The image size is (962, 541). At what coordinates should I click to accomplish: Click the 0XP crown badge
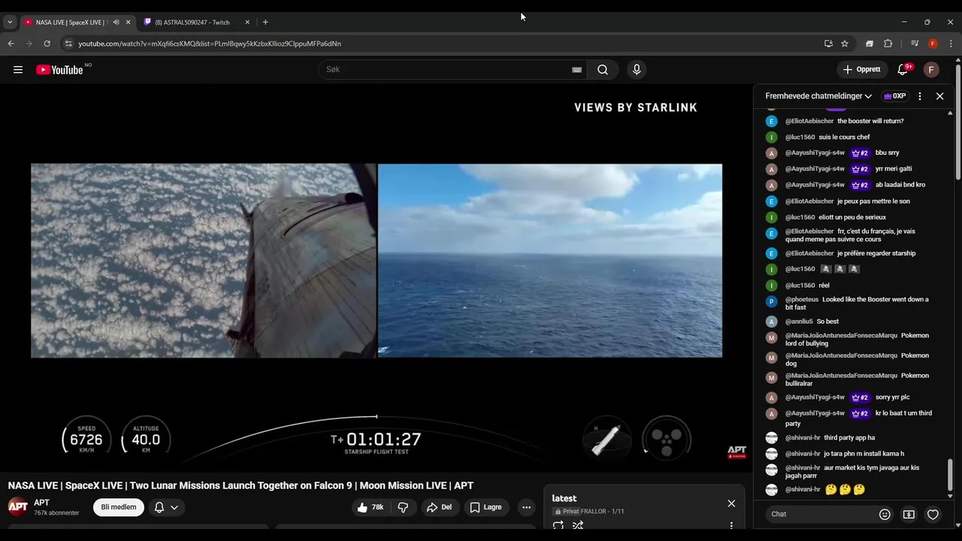coord(894,96)
